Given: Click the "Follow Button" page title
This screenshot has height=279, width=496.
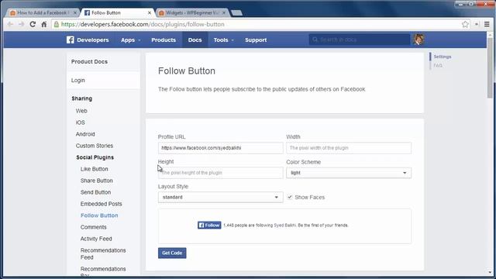Looking at the screenshot, I should point(187,71).
